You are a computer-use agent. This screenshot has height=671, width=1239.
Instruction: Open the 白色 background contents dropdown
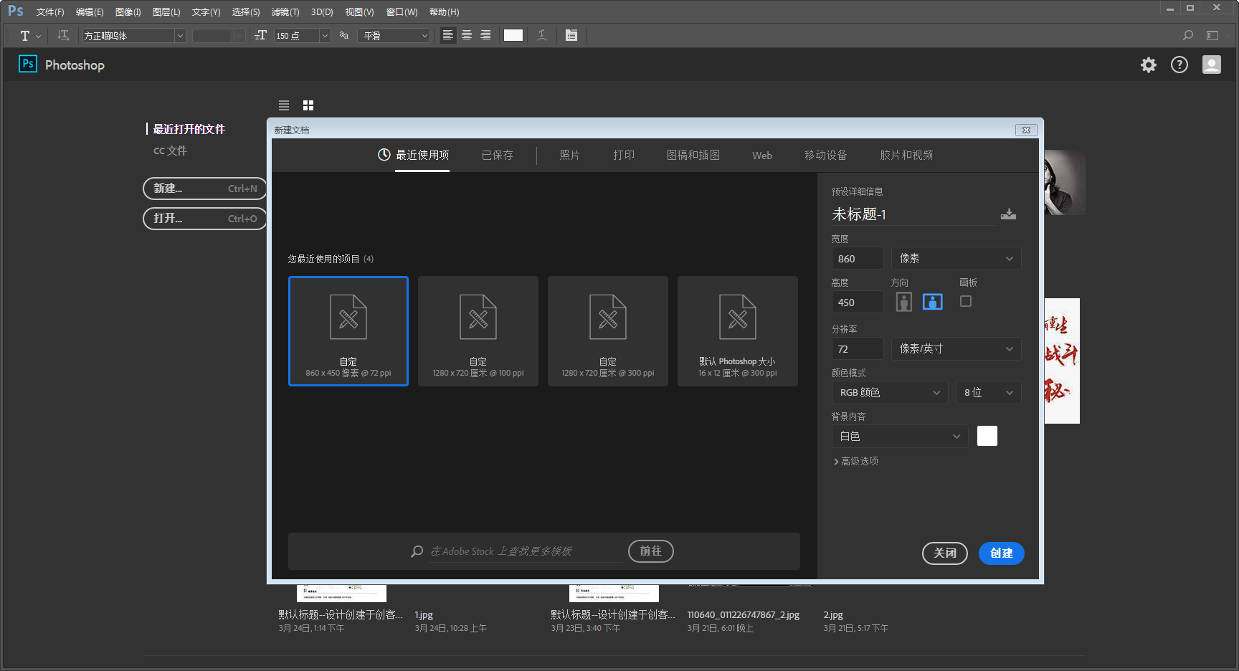pos(900,437)
